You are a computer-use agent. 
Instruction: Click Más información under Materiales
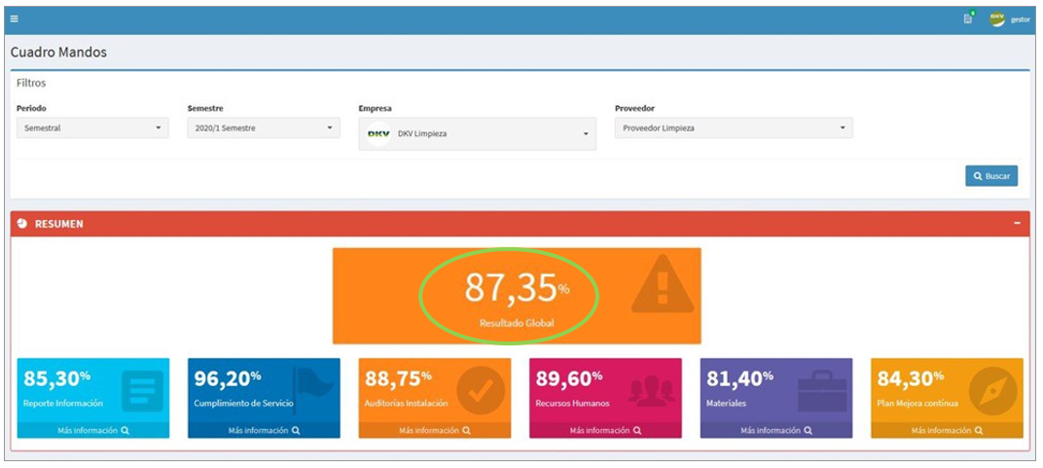point(775,430)
